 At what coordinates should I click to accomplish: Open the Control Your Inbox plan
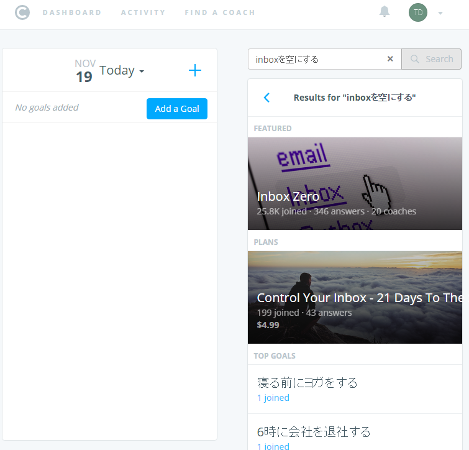(355, 297)
